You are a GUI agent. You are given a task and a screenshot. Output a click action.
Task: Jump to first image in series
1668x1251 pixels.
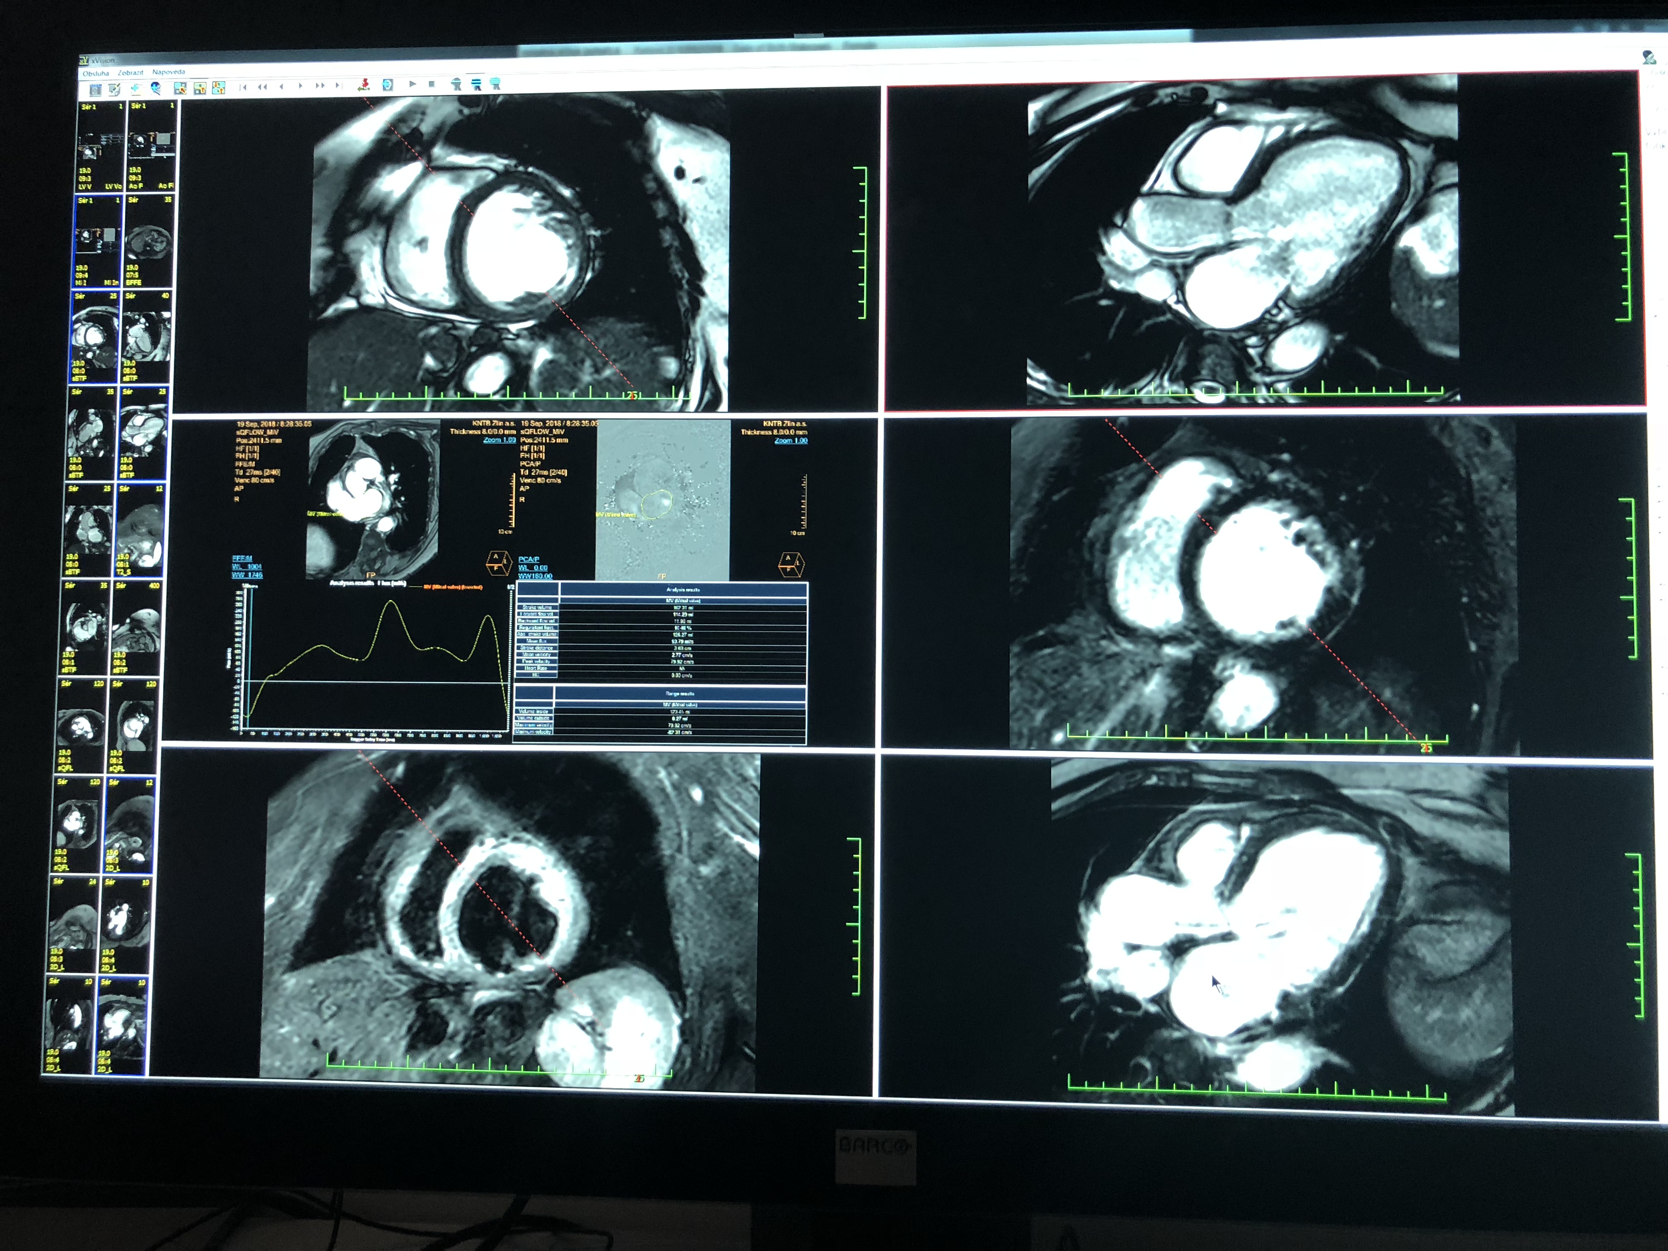click(243, 87)
